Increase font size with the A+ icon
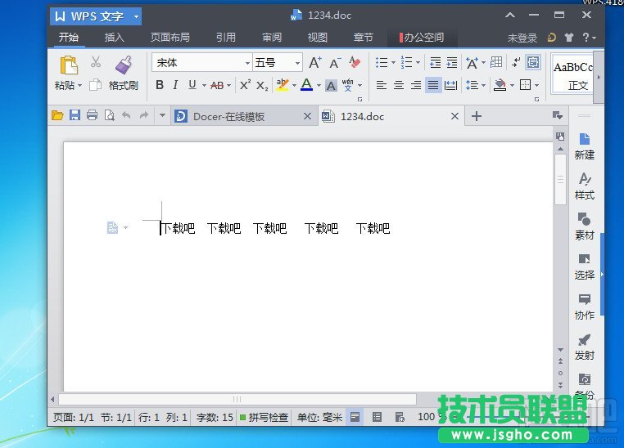This screenshot has width=624, height=448. (x=315, y=62)
